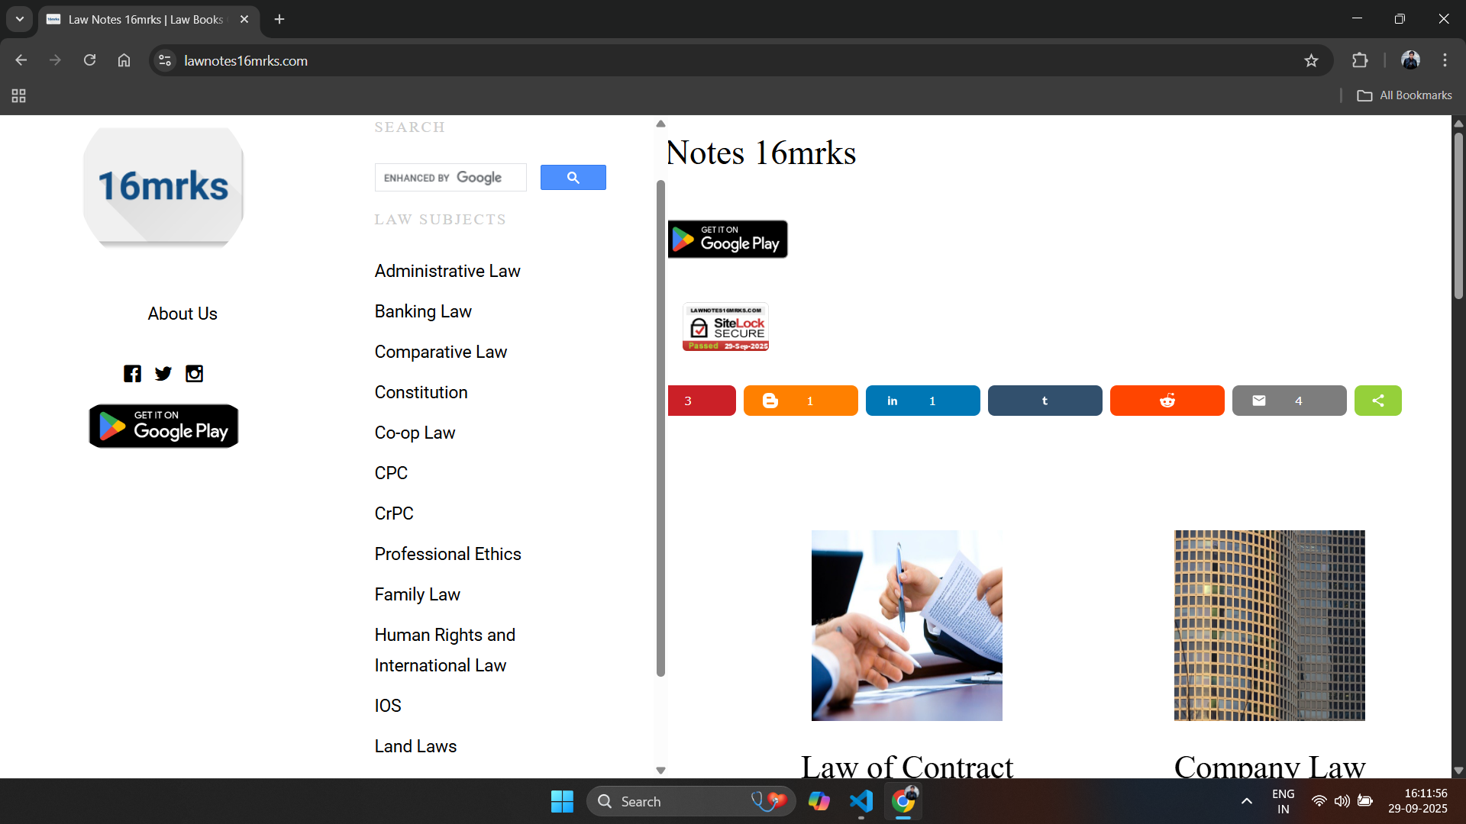The image size is (1466, 824).
Task: Switch to Law Notes 16mrks tab
Action: (145, 19)
